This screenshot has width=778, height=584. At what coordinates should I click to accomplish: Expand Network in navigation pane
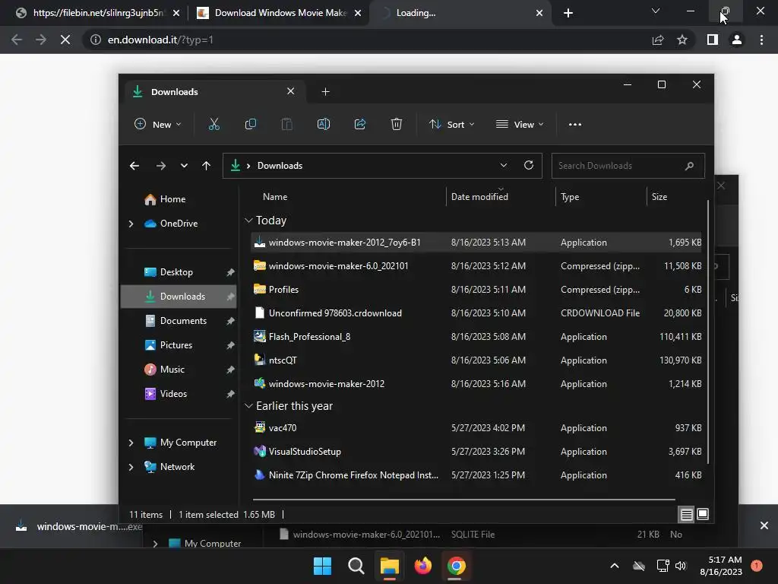coord(131,467)
